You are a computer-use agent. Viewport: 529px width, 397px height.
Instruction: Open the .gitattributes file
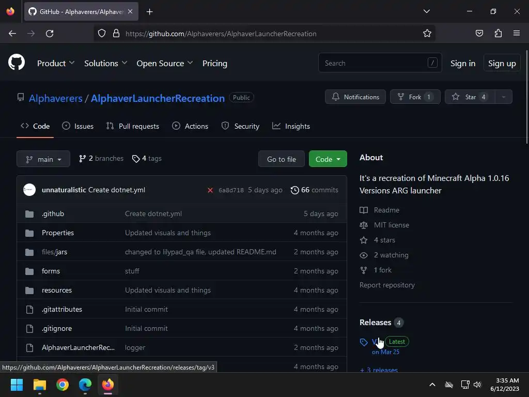point(62,309)
